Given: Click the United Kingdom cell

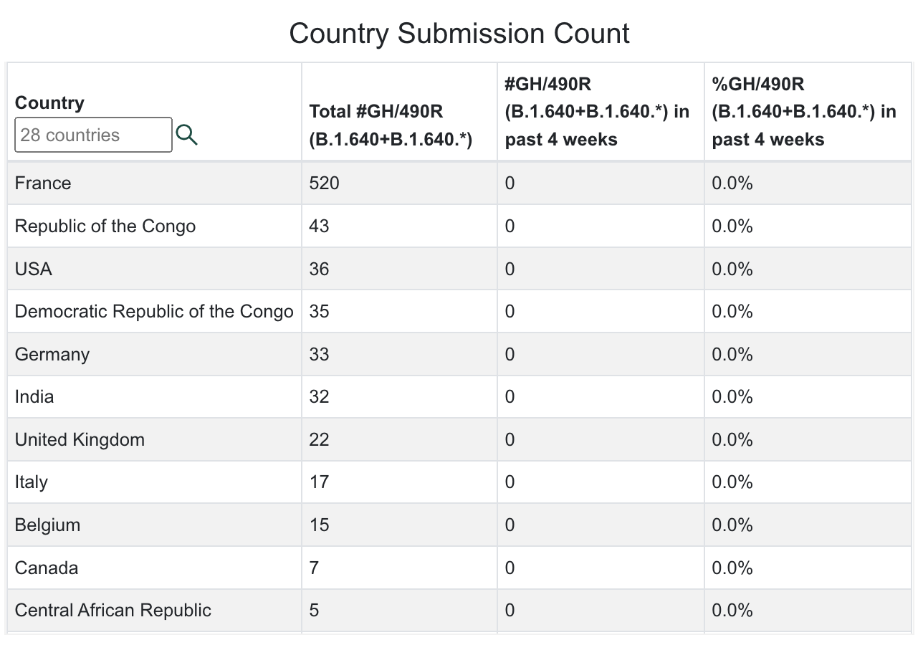Looking at the screenshot, I should point(80,440).
